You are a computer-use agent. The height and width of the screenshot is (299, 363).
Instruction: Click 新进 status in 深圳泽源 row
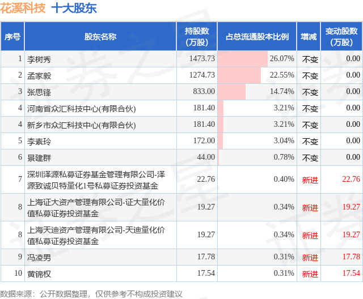tap(310, 180)
